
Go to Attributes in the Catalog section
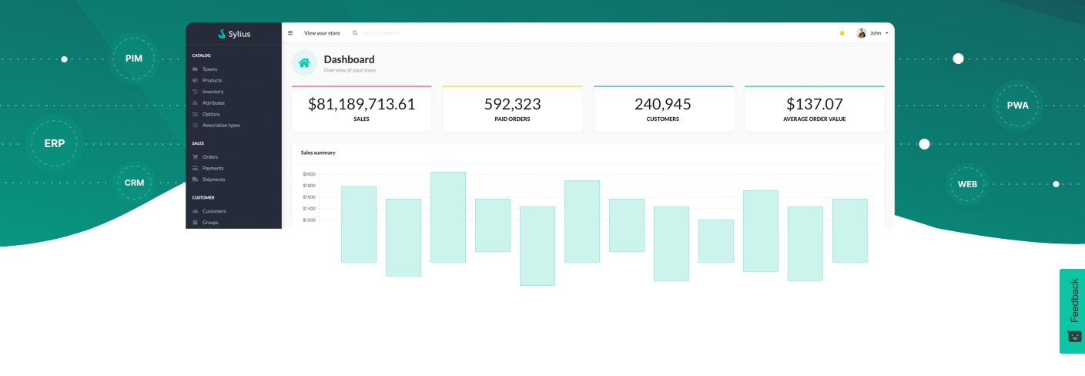pyautogui.click(x=213, y=102)
